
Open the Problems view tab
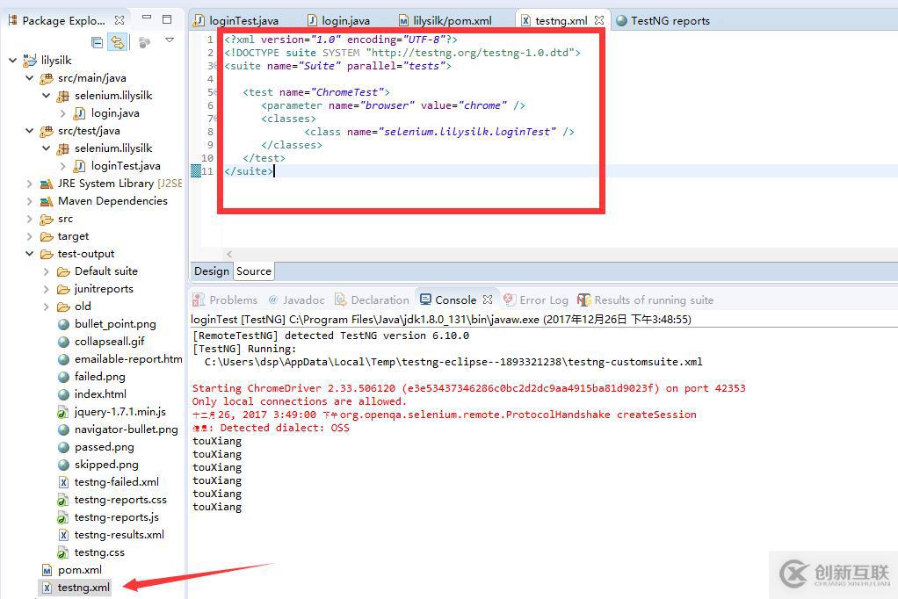225,300
